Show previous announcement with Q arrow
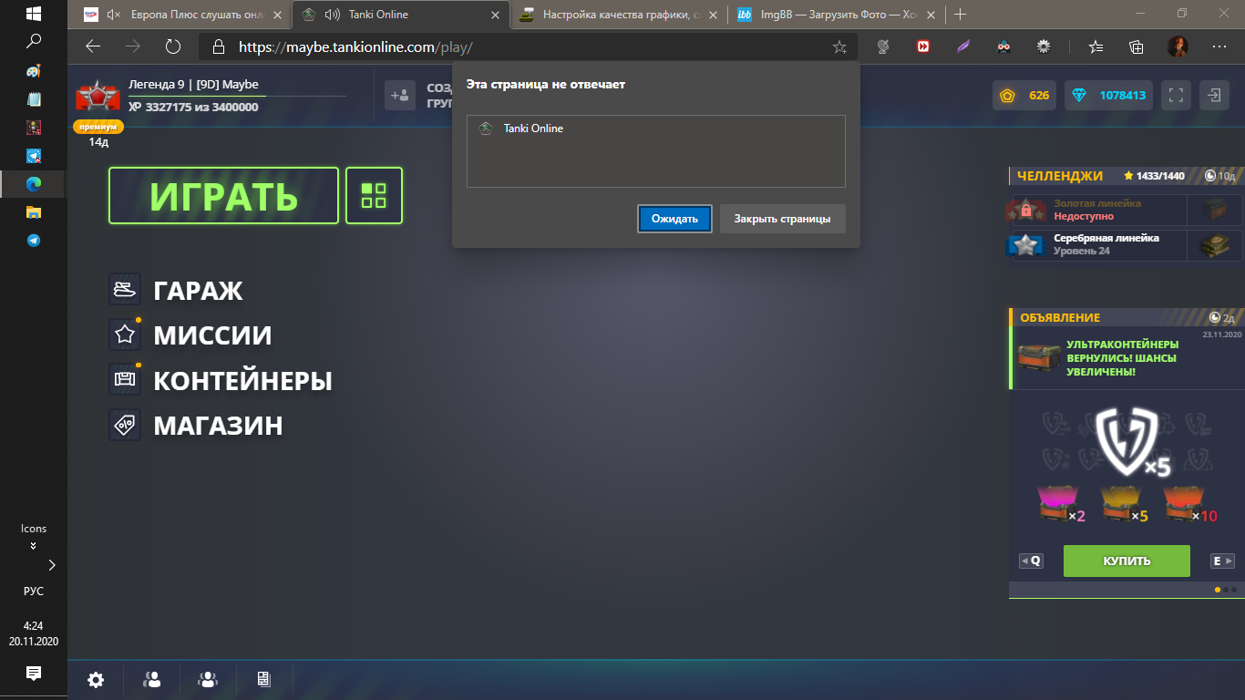This screenshot has height=700, width=1245. pyautogui.click(x=1031, y=561)
